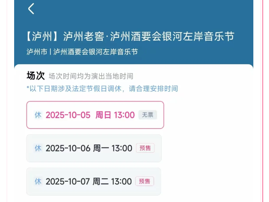This screenshot has width=269, height=202.
Task: Click the 预售 badge on the 10-06 session
Action: coord(145,148)
